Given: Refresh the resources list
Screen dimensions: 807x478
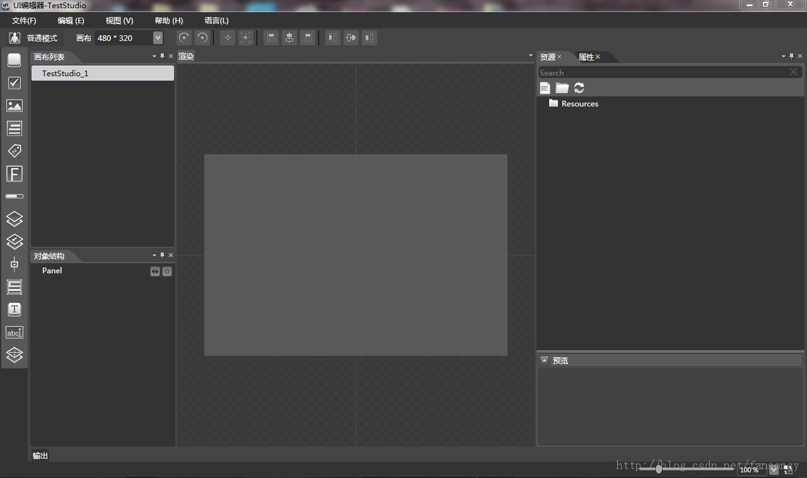Looking at the screenshot, I should (x=579, y=88).
